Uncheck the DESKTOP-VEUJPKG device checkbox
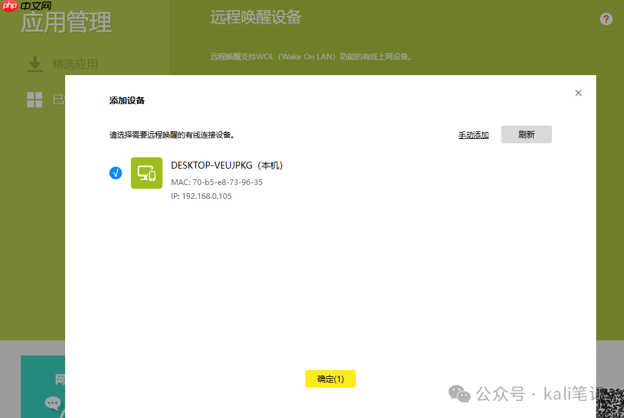This screenshot has width=624, height=418. 116,173
